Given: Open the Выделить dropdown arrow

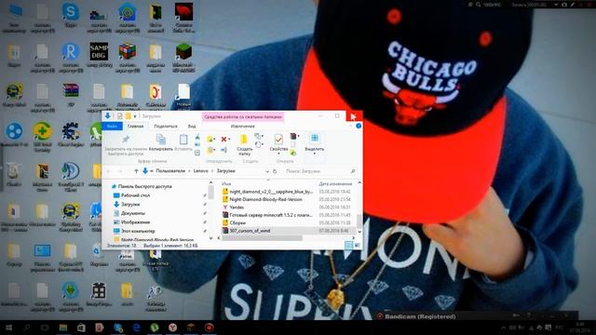Looking at the screenshot, I should coord(315,153).
